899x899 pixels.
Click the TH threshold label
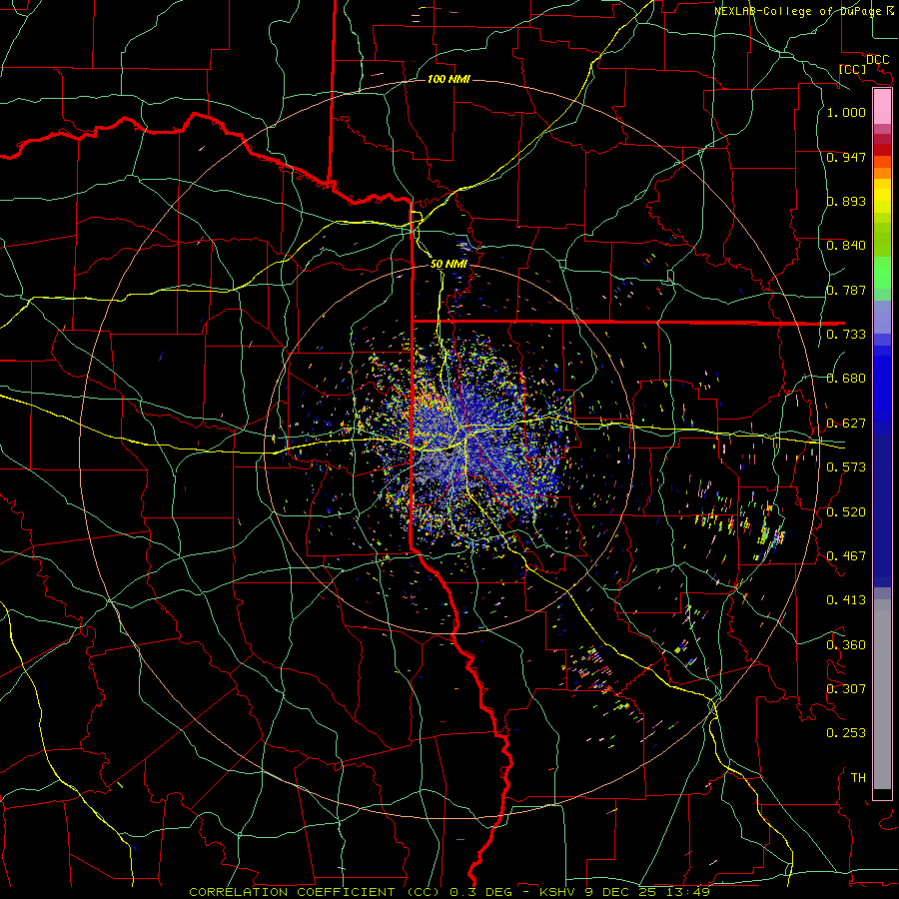coord(858,778)
